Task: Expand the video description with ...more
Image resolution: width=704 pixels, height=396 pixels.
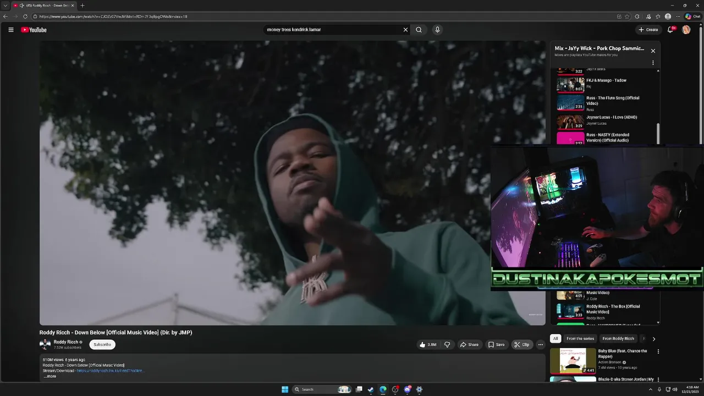Action: (50, 377)
